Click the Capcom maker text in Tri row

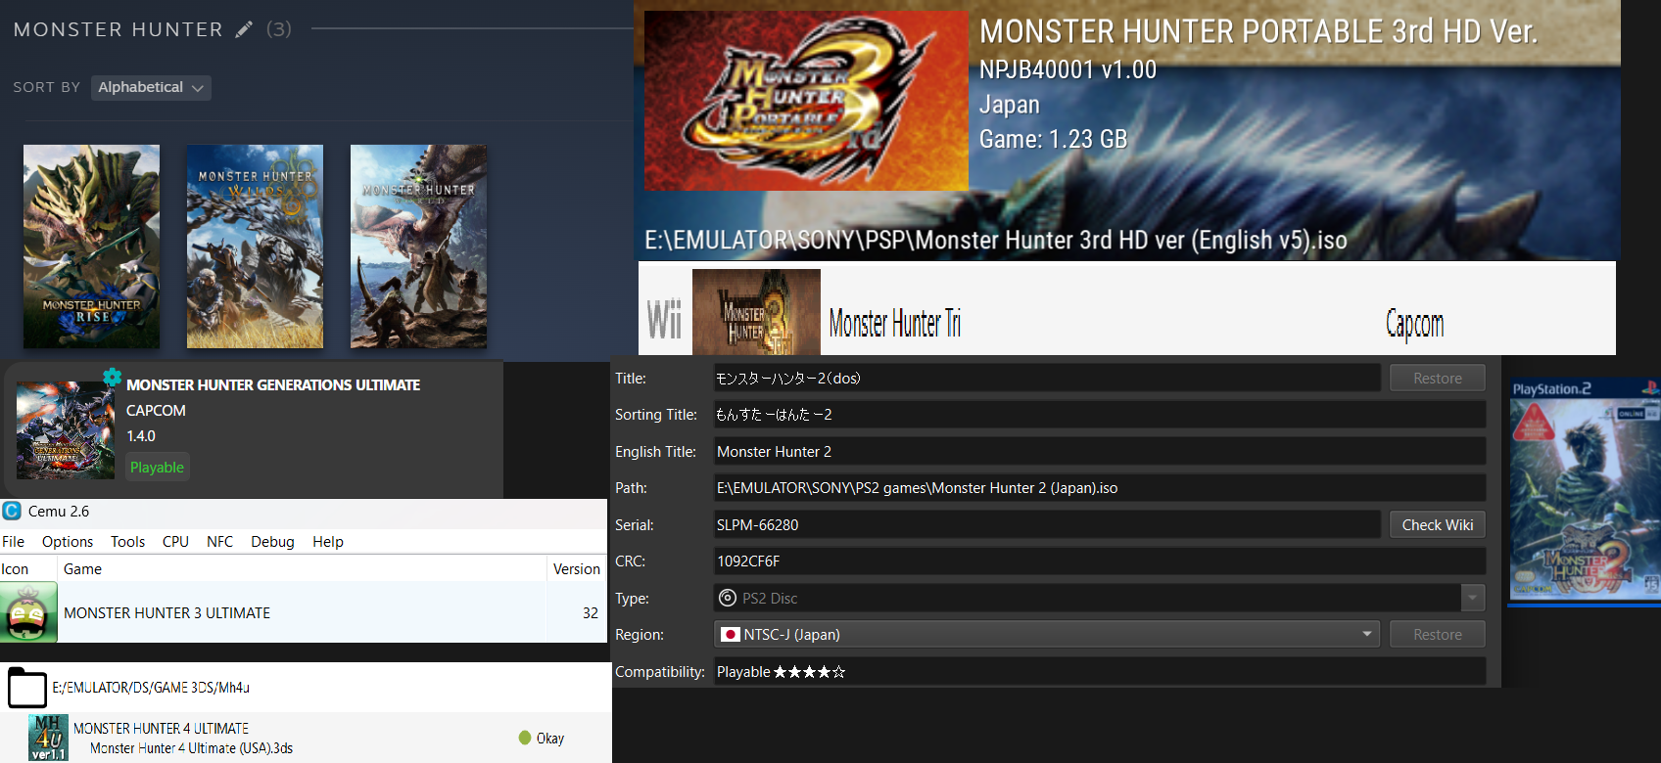[1414, 324]
